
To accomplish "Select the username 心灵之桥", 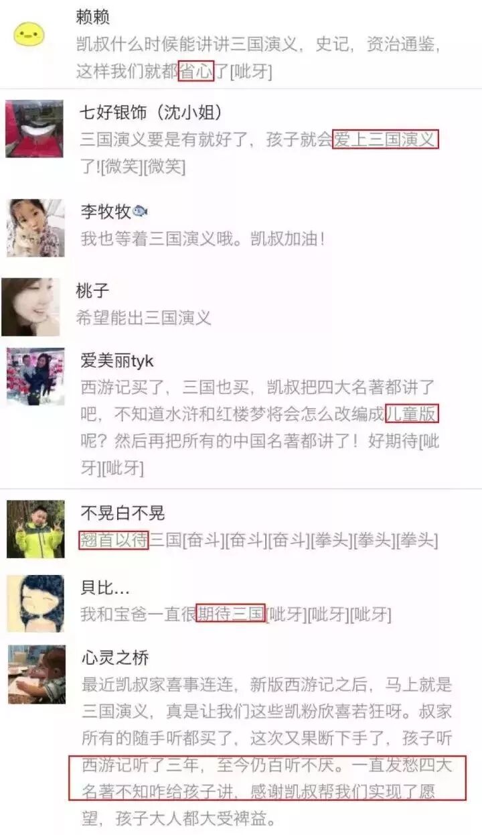I will click(x=114, y=657).
